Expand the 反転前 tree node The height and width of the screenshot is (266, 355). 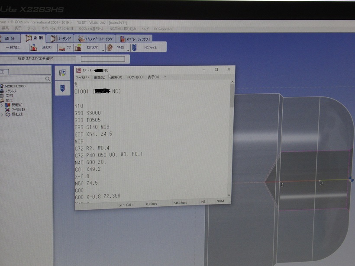point(2,105)
